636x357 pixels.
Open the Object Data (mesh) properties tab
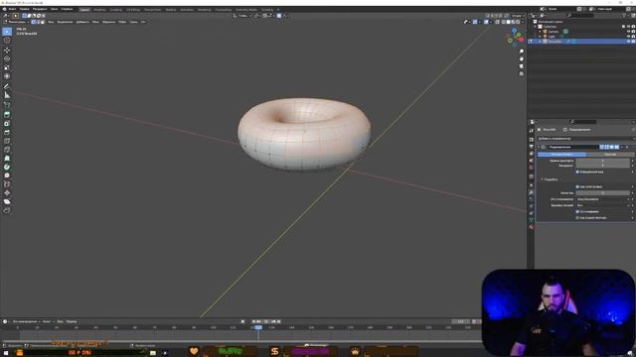[531, 220]
